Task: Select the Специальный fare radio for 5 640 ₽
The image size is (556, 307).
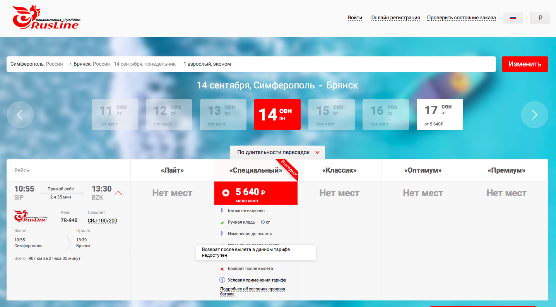Action: click(x=226, y=193)
